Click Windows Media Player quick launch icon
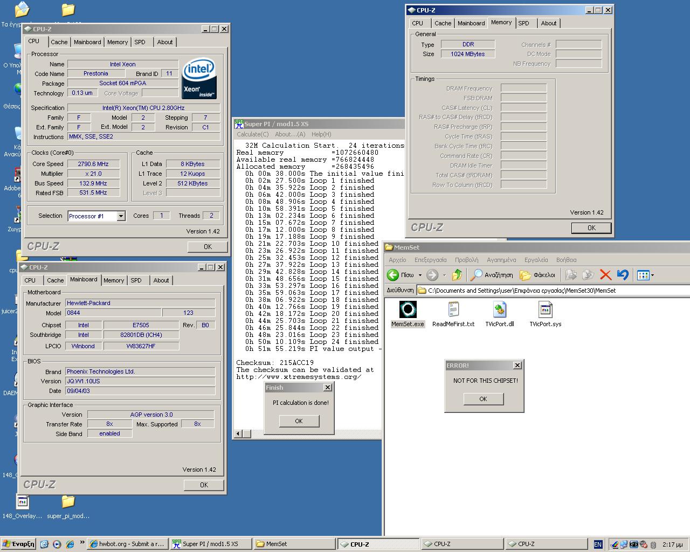 click(57, 544)
